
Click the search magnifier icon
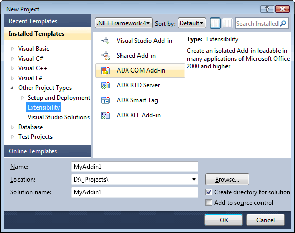click(283, 23)
